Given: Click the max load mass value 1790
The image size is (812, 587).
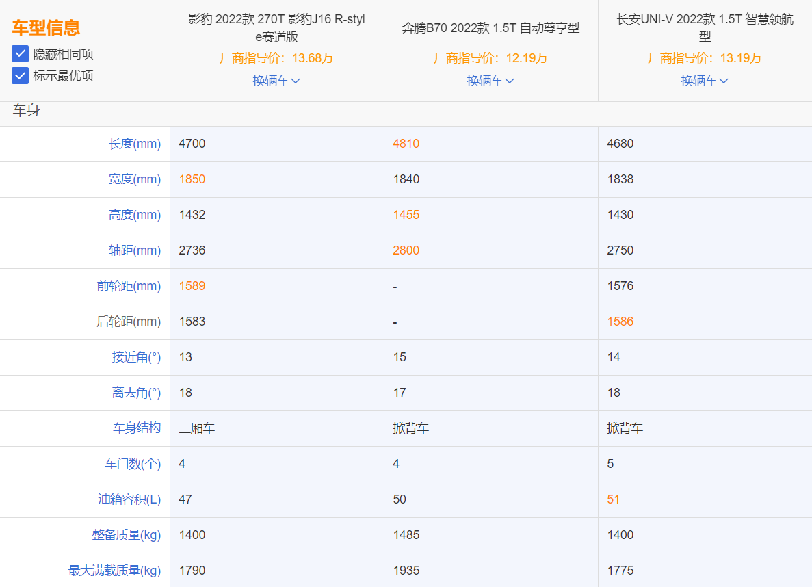Looking at the screenshot, I should (192, 571).
